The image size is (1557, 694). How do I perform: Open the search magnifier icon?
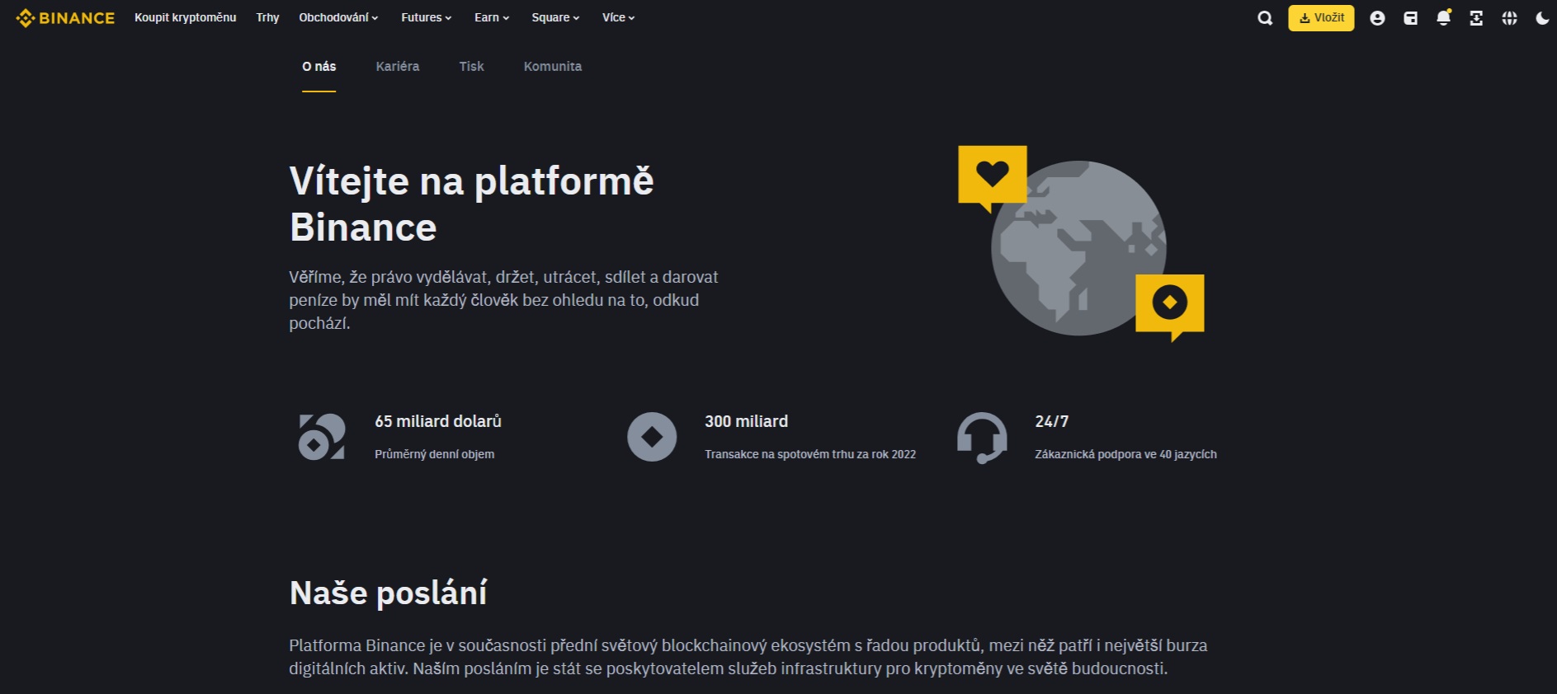point(1264,18)
